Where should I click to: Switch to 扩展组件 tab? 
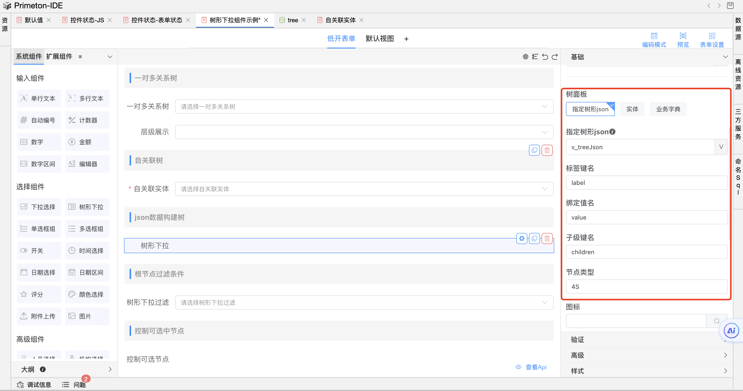click(x=59, y=56)
